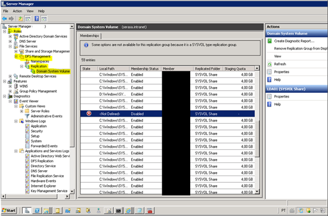Image resolution: width=328 pixels, height=216 pixels.
Task: Open the Help menu in menu bar
Action: click(x=41, y=11)
